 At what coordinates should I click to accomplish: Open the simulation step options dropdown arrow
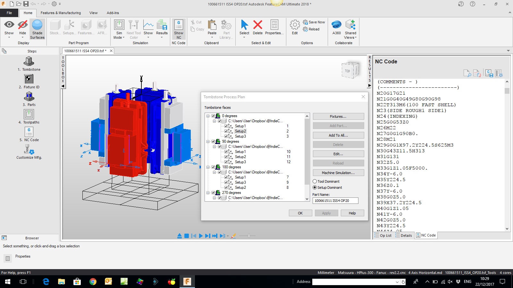[x=228, y=236]
